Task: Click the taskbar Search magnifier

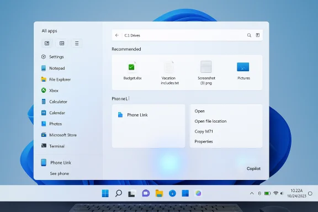Action: [x=119, y=193]
